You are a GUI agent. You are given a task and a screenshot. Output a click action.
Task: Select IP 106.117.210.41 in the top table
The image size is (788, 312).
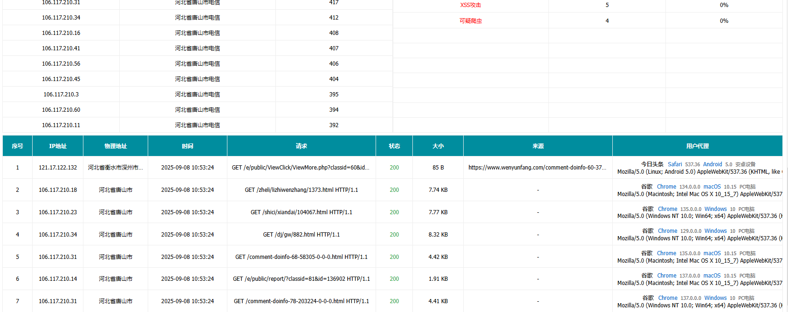click(61, 48)
